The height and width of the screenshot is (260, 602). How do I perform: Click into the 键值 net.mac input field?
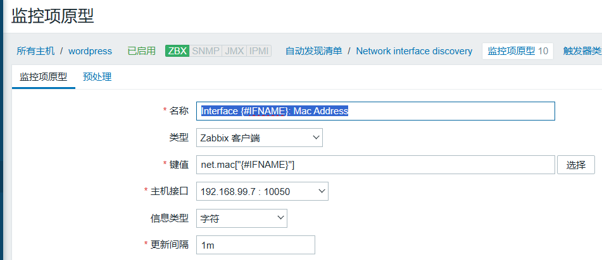375,165
